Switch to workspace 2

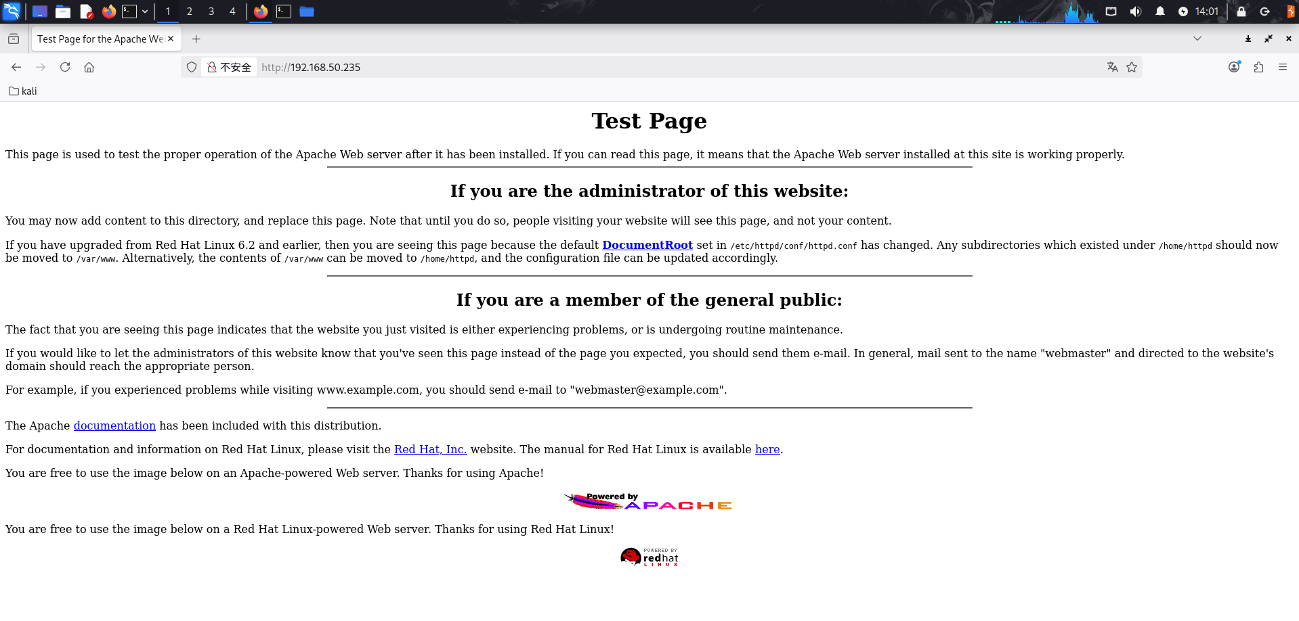pos(190,11)
